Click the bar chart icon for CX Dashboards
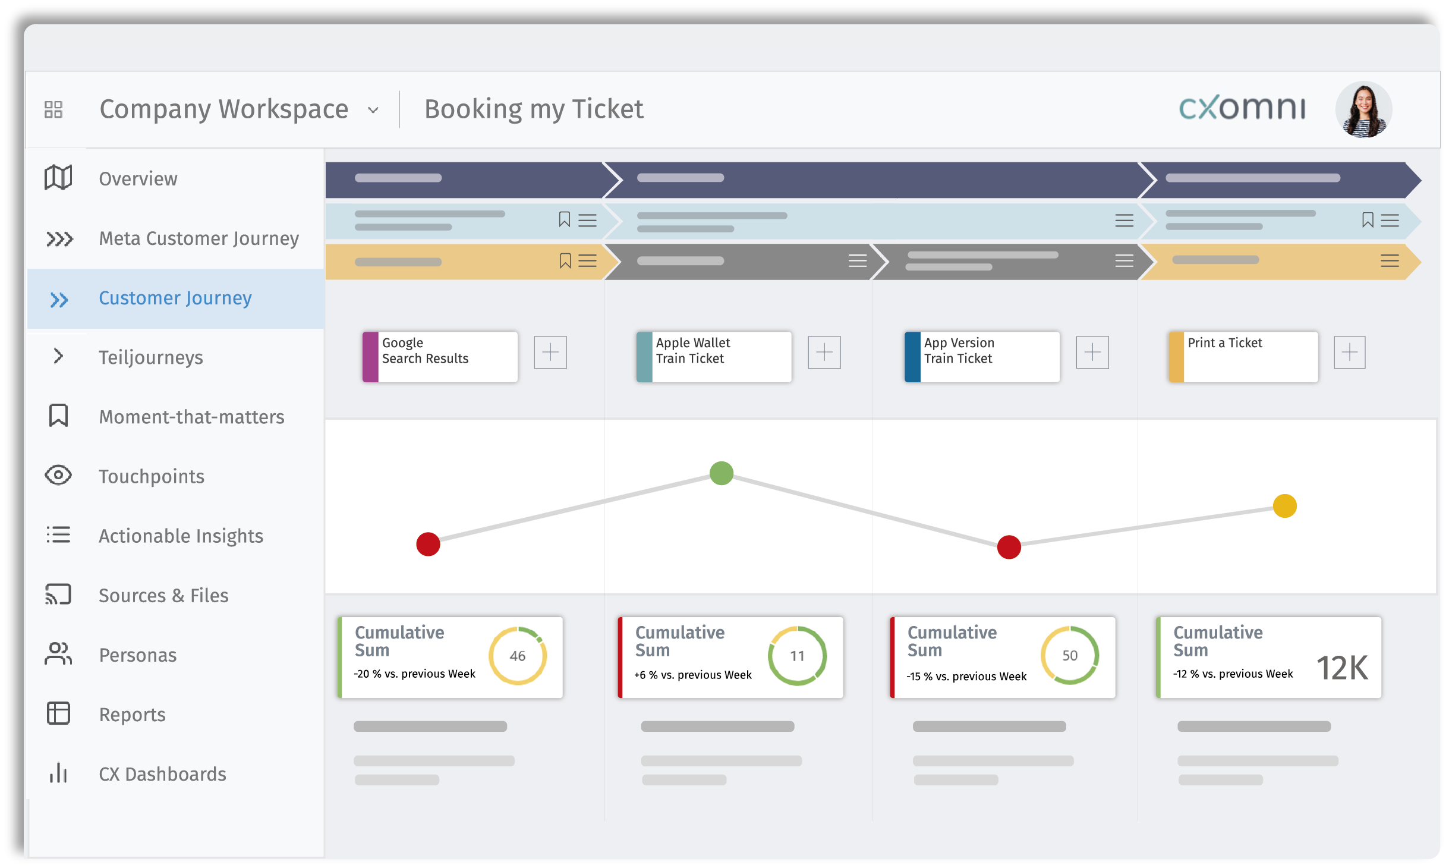The width and height of the screenshot is (1449, 868). (x=58, y=773)
